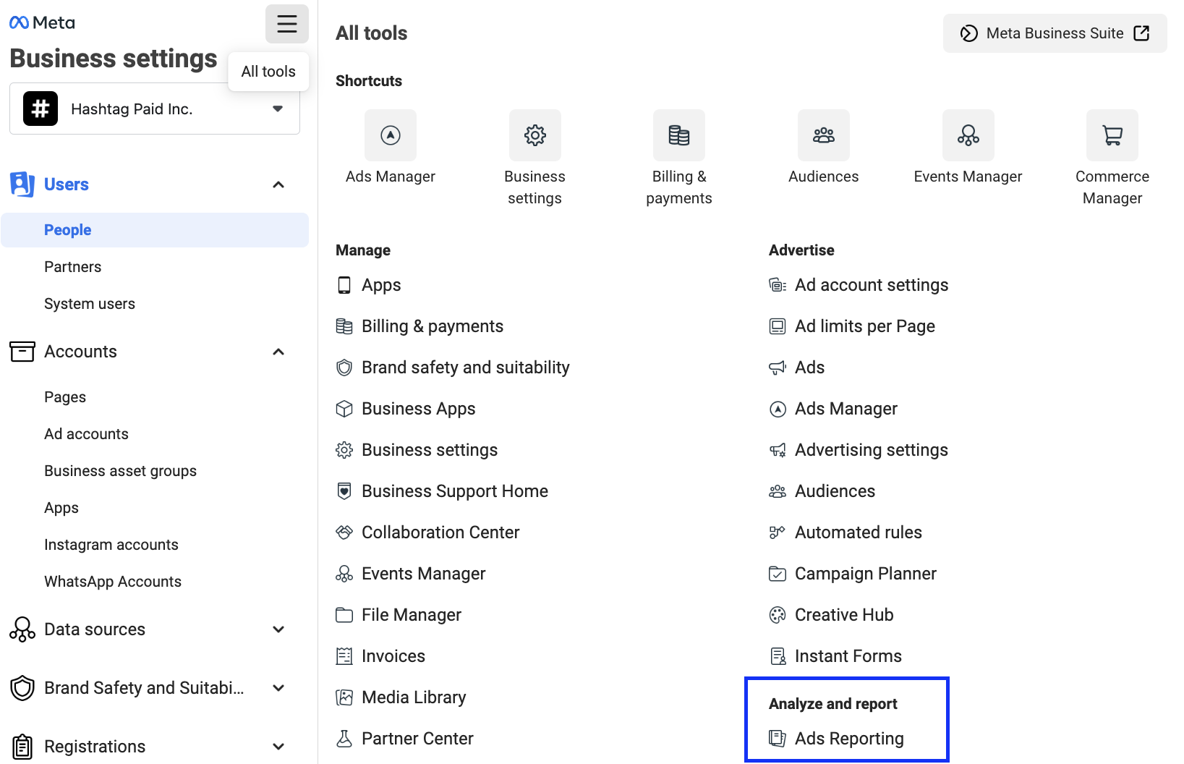Screen dimensions: 1184x764
Task: Click the Ad account settings icon
Action: (x=778, y=285)
